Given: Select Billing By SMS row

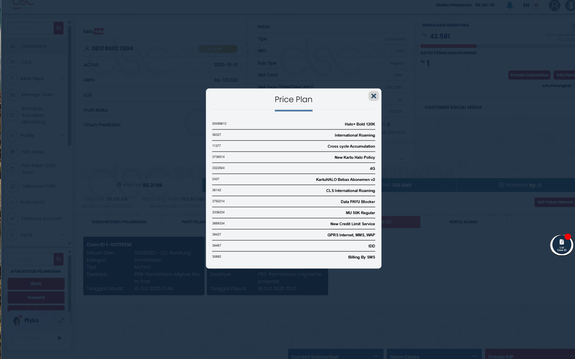Looking at the screenshot, I should [x=293, y=257].
